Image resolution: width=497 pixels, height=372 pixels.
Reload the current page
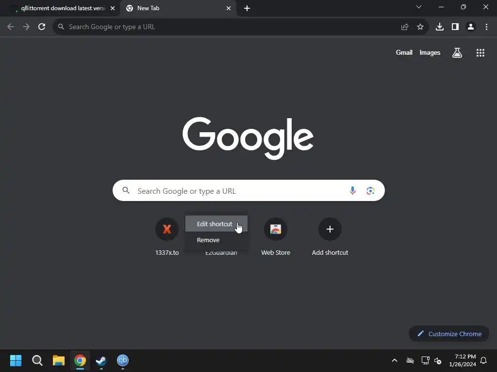coord(42,27)
